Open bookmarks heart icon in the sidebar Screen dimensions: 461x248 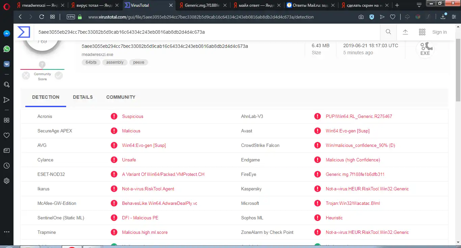[6, 135]
